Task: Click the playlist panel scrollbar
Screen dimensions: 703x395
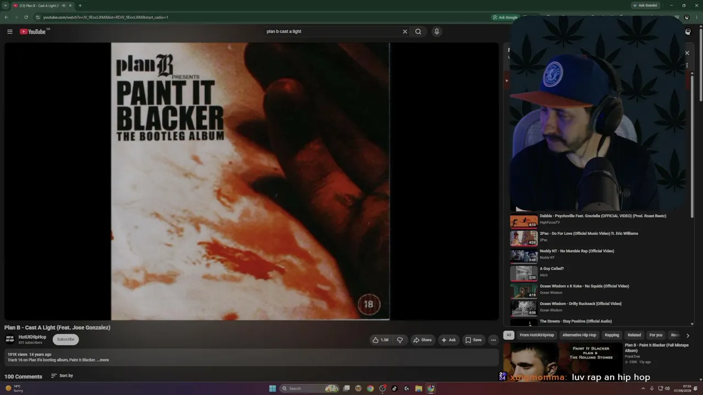Action: [x=692, y=145]
